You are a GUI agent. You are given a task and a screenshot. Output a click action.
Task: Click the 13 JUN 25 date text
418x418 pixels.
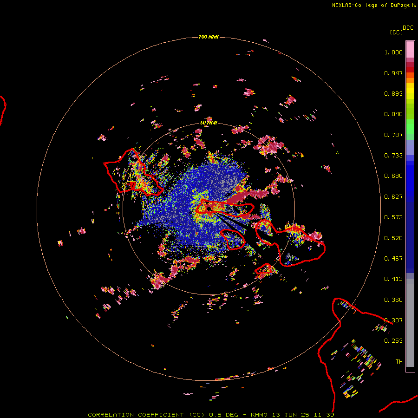291,415
